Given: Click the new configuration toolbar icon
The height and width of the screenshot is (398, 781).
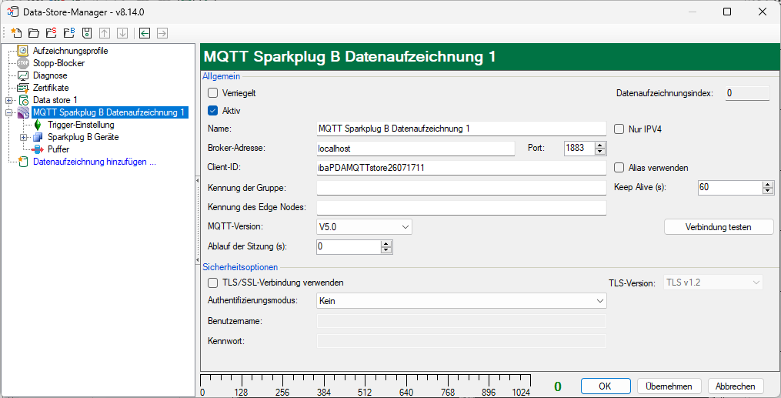Looking at the screenshot, I should 16,33.
